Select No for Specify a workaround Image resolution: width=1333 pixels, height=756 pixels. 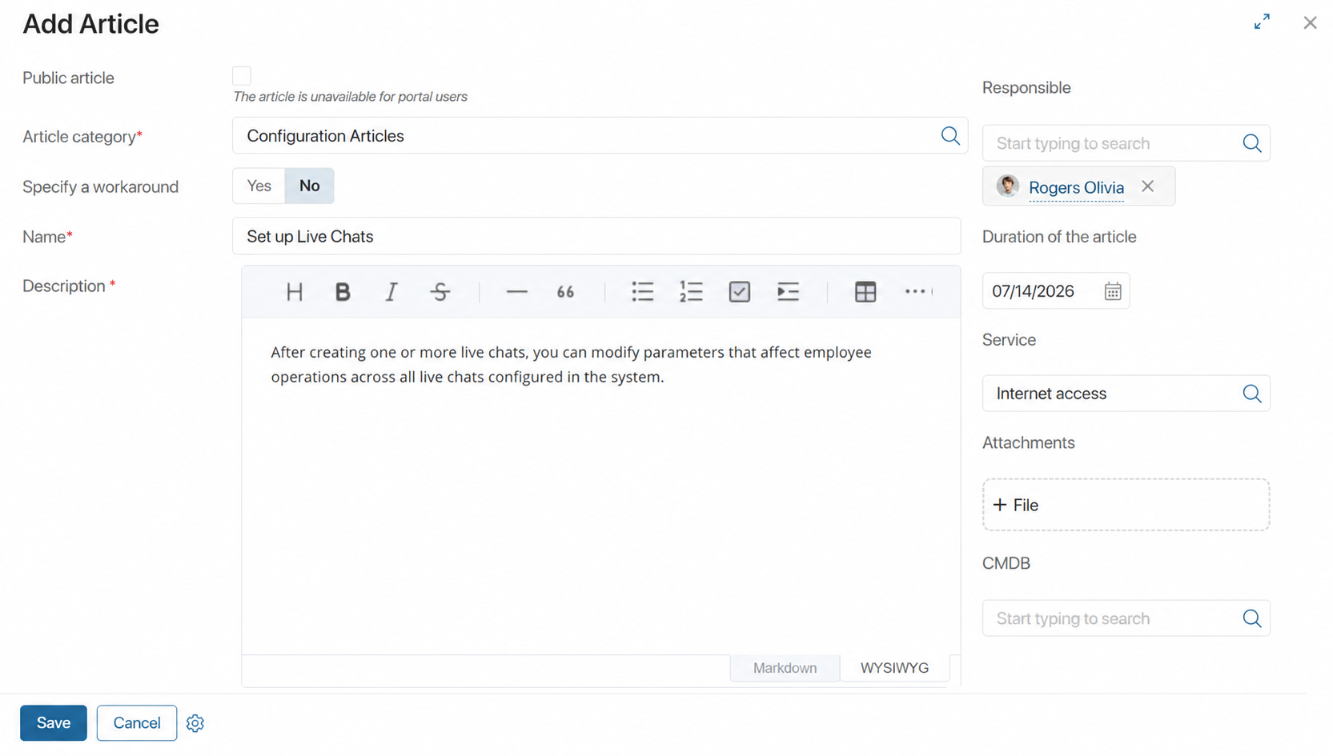coord(309,186)
